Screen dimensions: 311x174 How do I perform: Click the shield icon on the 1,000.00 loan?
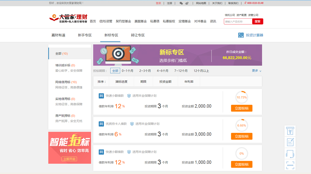click(x=129, y=152)
